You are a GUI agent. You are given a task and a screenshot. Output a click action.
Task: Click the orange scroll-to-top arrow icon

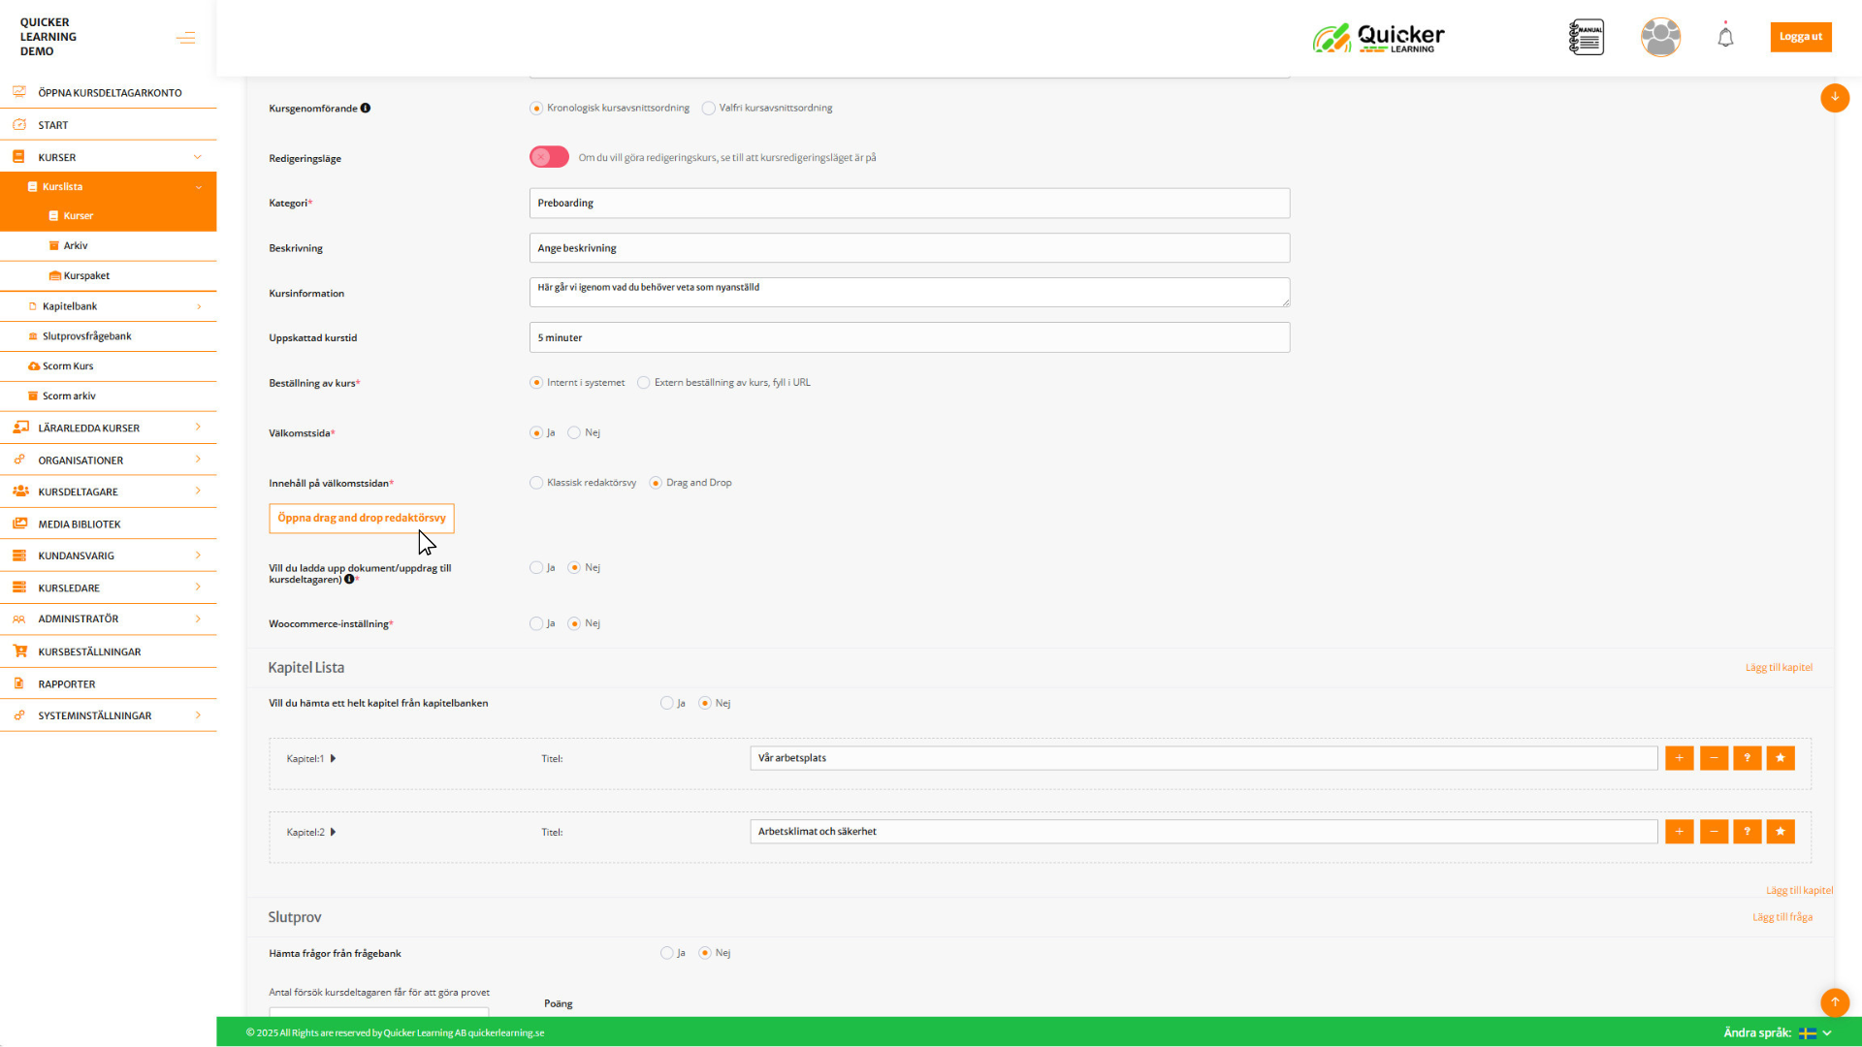pos(1834,1001)
